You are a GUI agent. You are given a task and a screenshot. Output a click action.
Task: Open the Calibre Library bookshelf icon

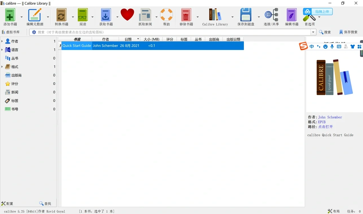(x=215, y=14)
